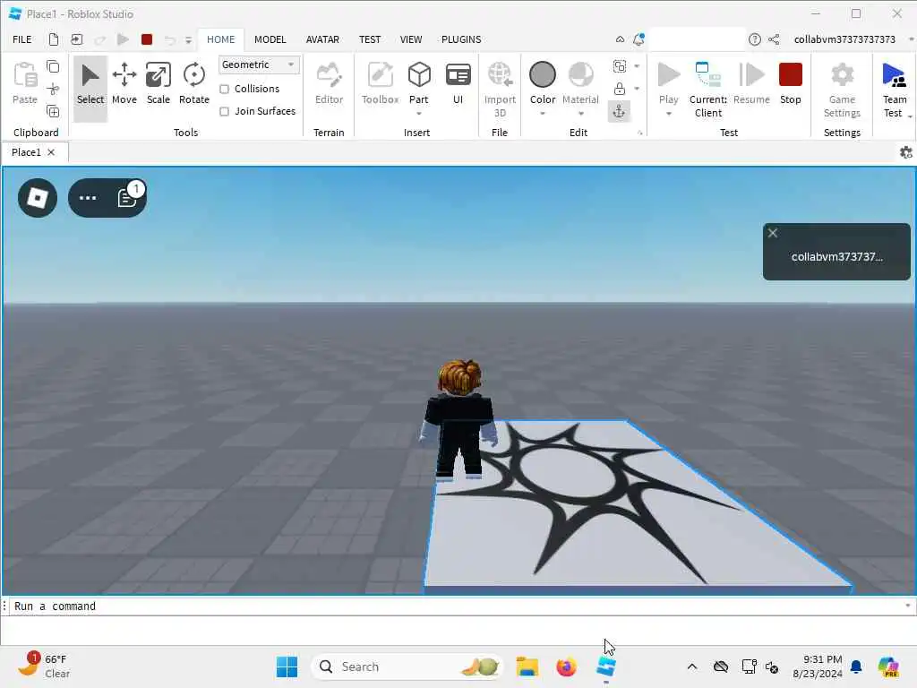This screenshot has height=688, width=917.
Task: Switch to the MODEL tab
Action: tap(270, 39)
